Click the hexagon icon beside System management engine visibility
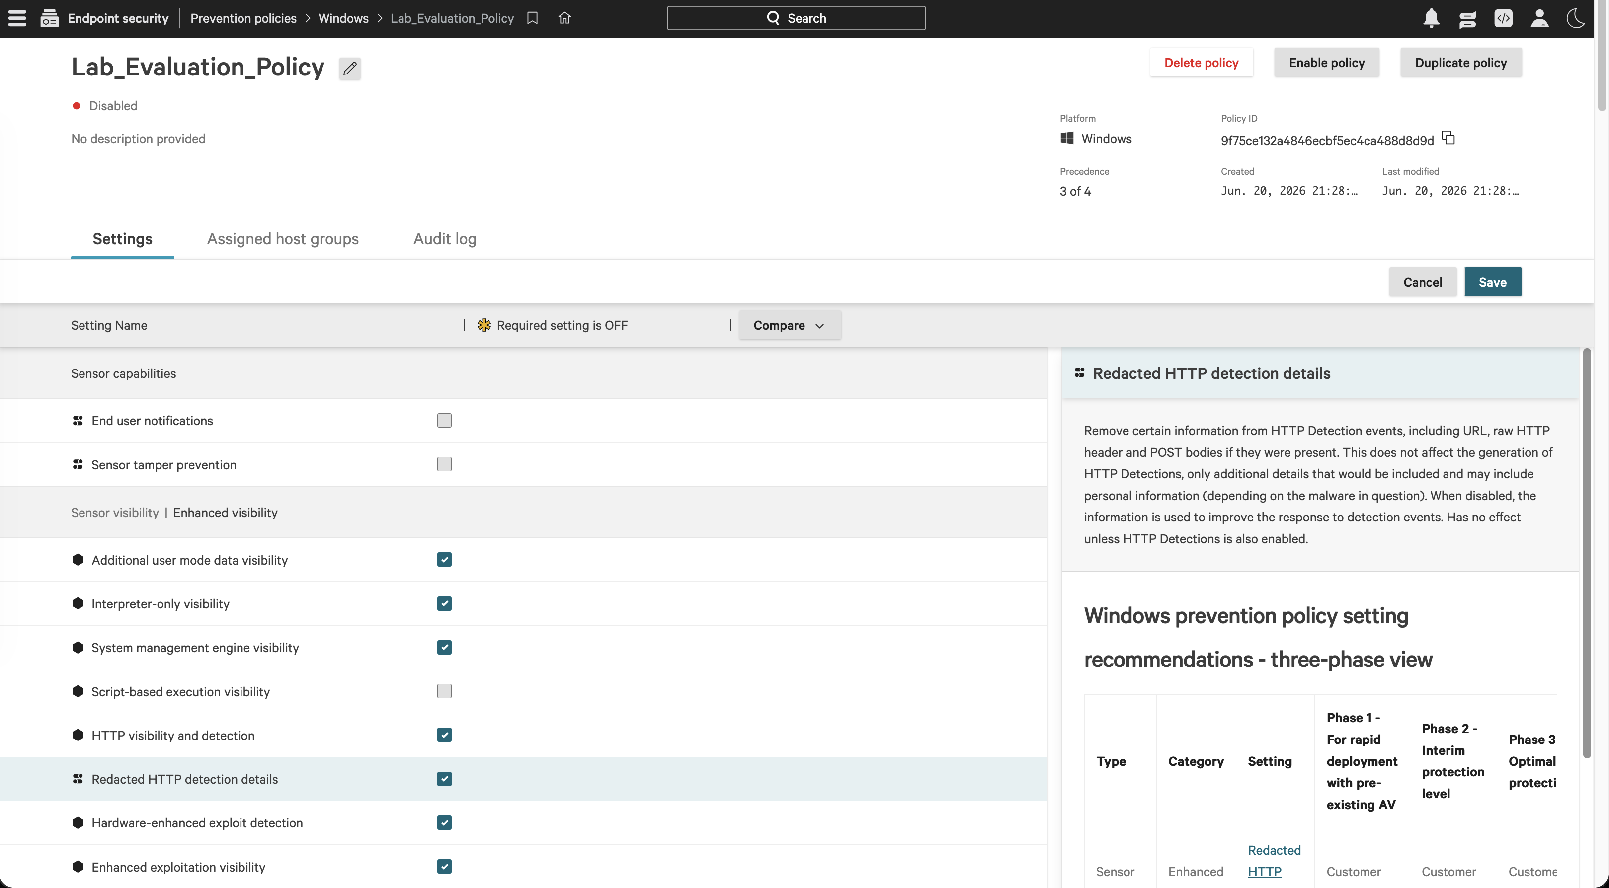Viewport: 1609px width, 888px height. (78, 648)
